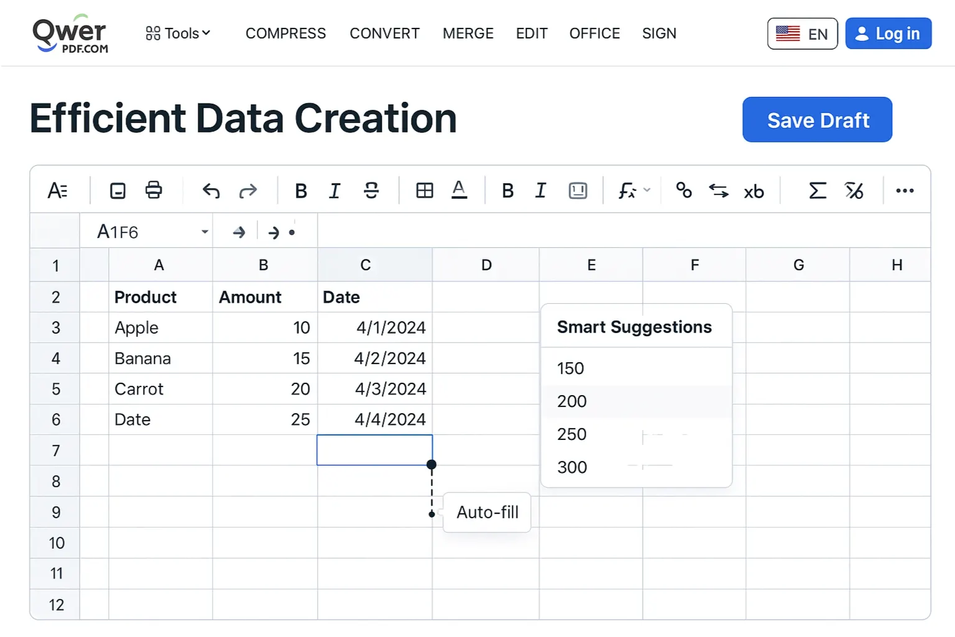Open the SIGN menu item
The image size is (955, 637).
[x=659, y=34]
